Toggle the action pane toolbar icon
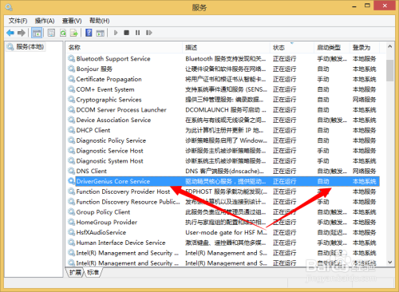399x292 pixels. pos(100,33)
